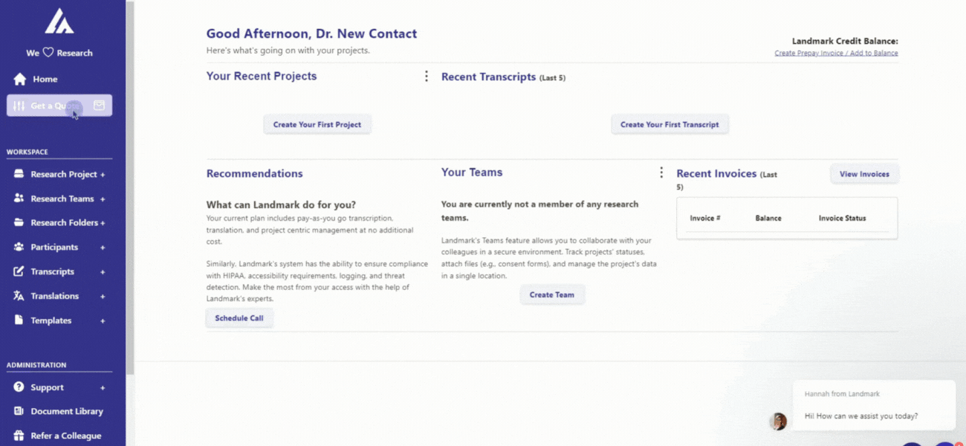Click the Landmark logo in sidebar
The image size is (966, 446).
(x=59, y=21)
